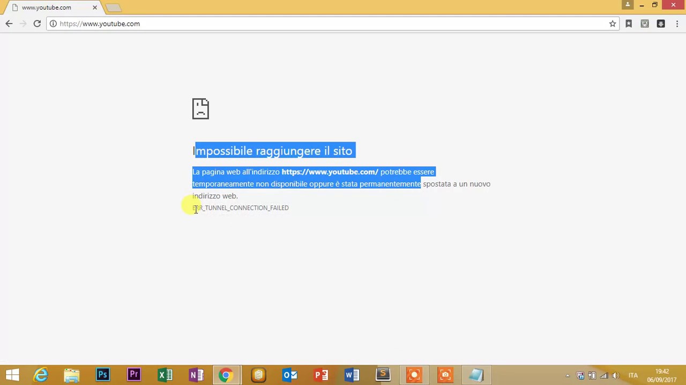Screen dimensions: 686x385
Task: Switch to Chrome in the taskbar
Action: (x=227, y=375)
